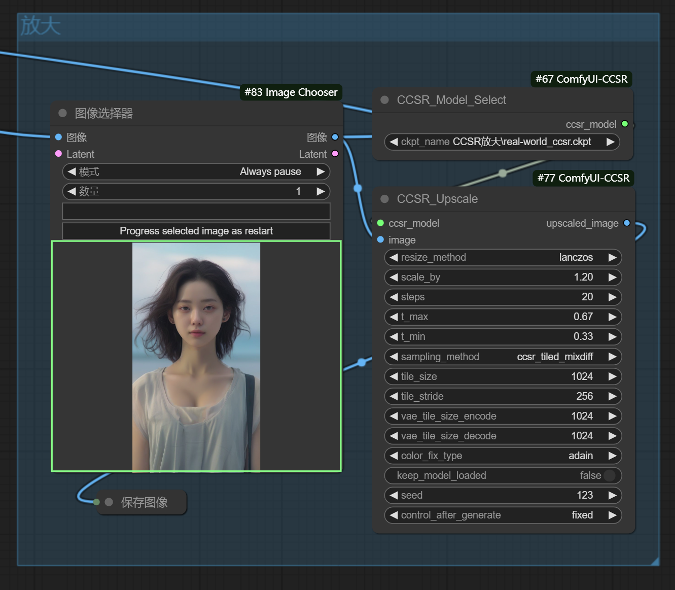
Task: Click the #83 Image Chooser badge
Action: [291, 92]
